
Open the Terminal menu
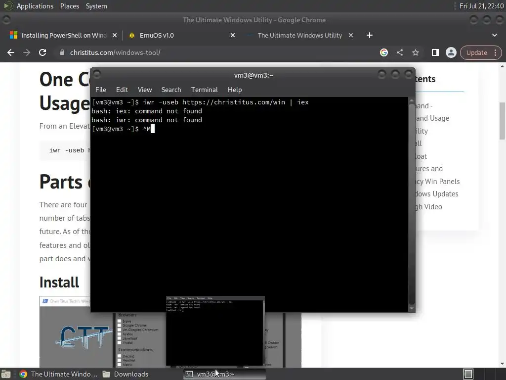click(x=204, y=90)
